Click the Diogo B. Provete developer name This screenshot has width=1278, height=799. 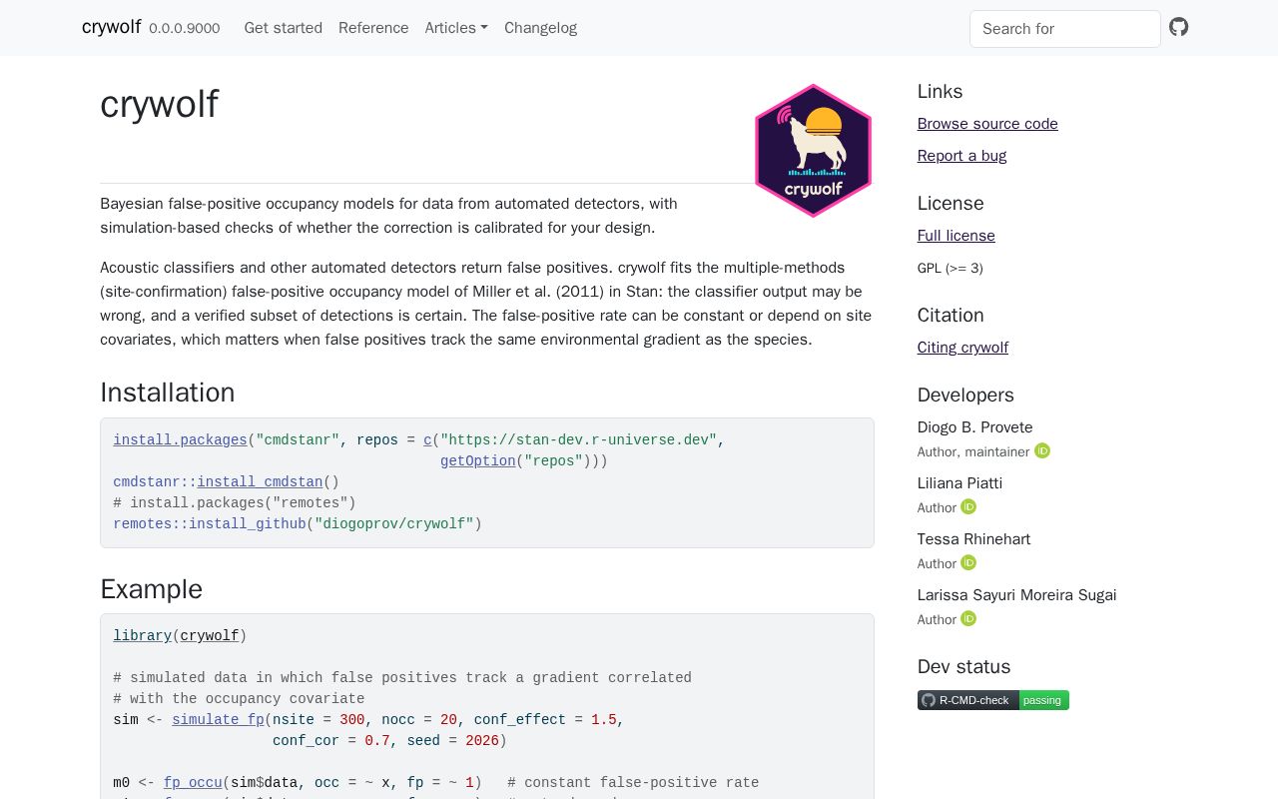point(975,427)
